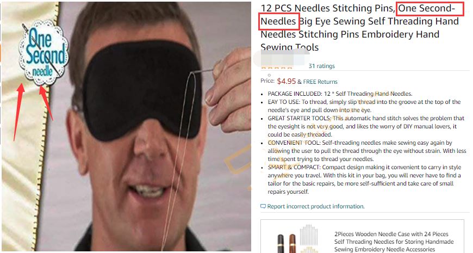Click the right red arrow under the logo
Screen dimensions: 473x253
[x=46, y=102]
